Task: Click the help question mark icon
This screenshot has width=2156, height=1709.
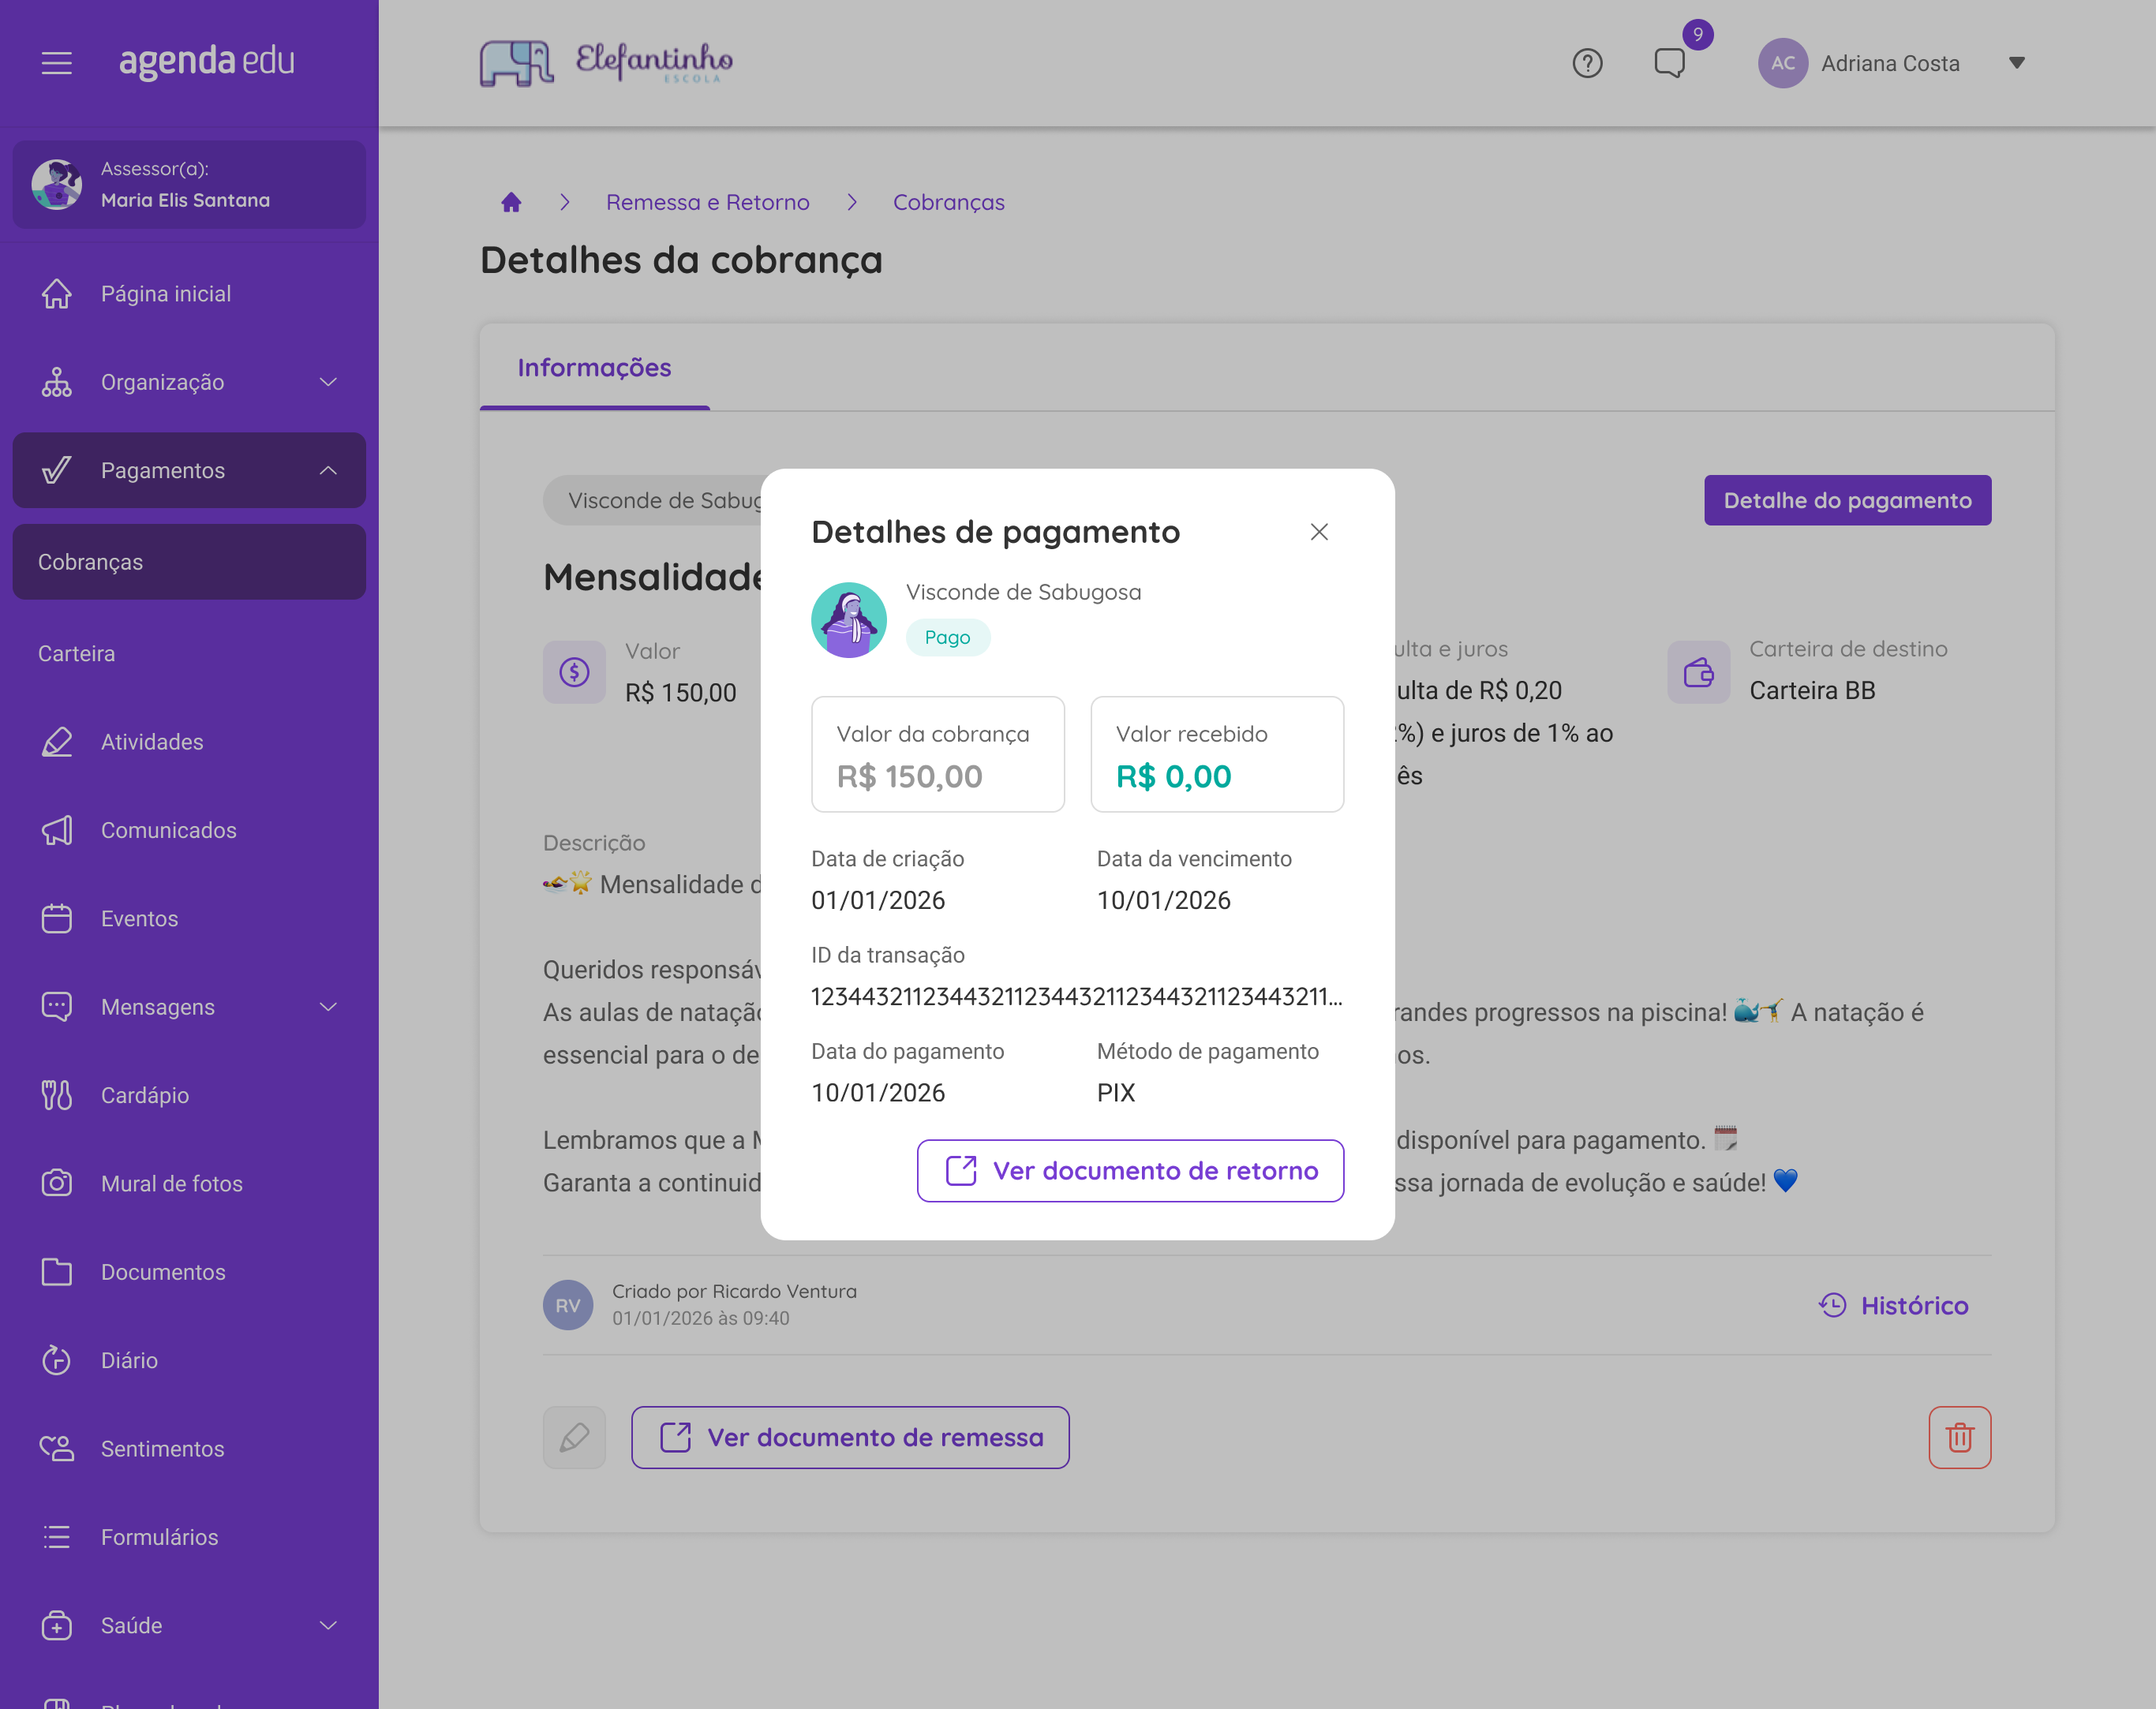Action: [x=1587, y=63]
